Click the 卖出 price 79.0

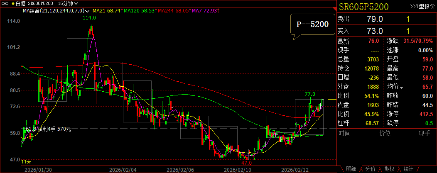(375, 19)
